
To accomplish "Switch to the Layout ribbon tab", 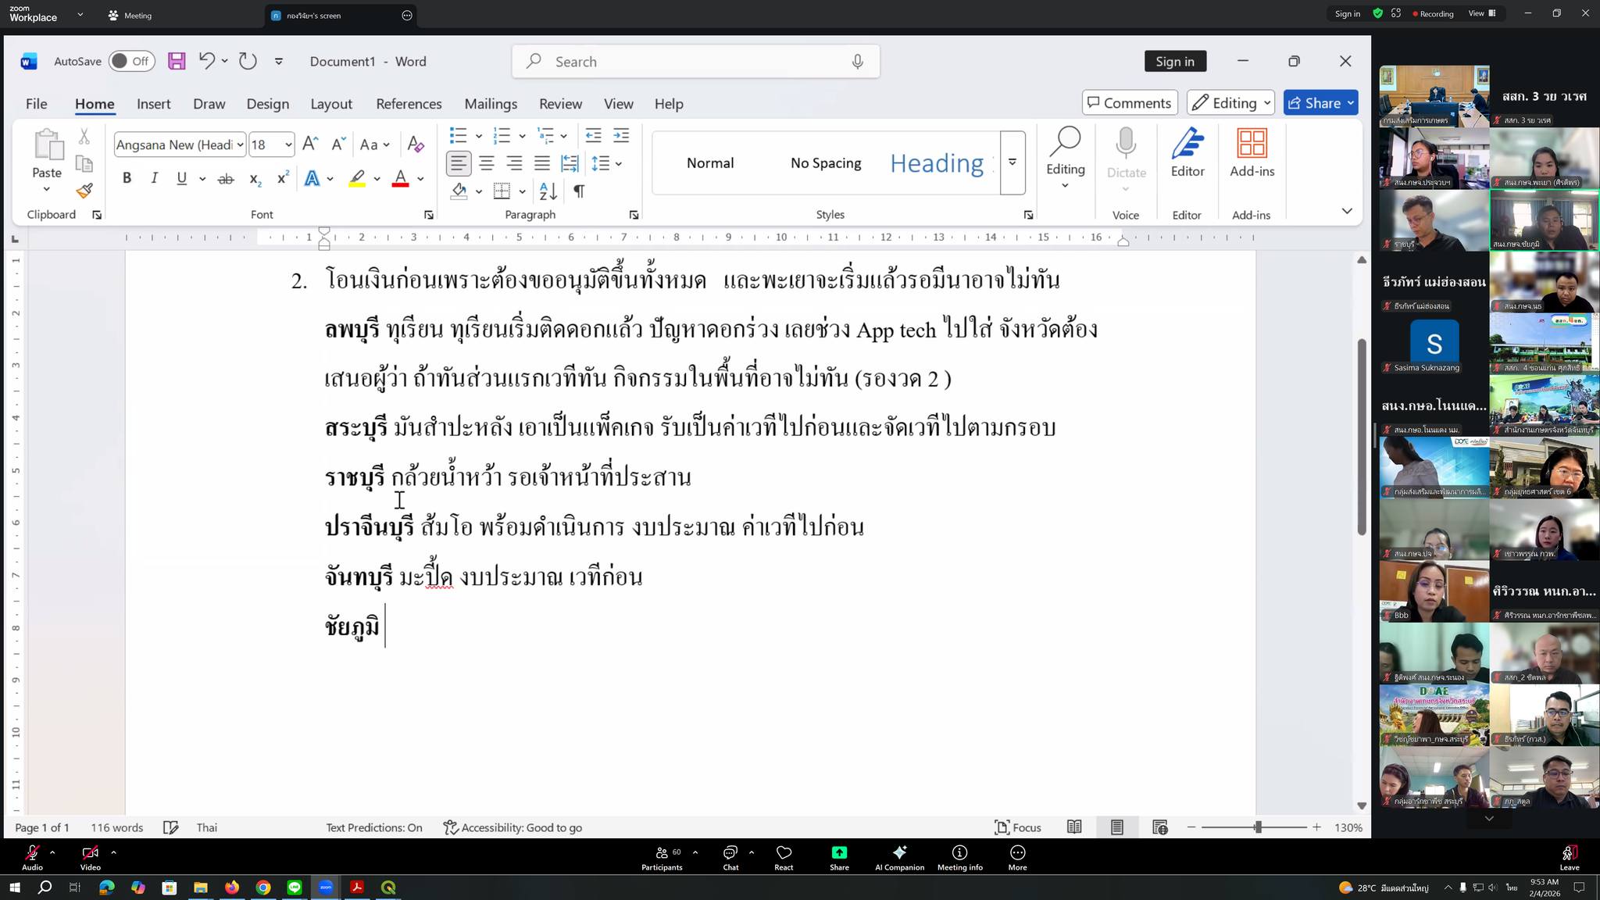I will pyautogui.click(x=331, y=104).
